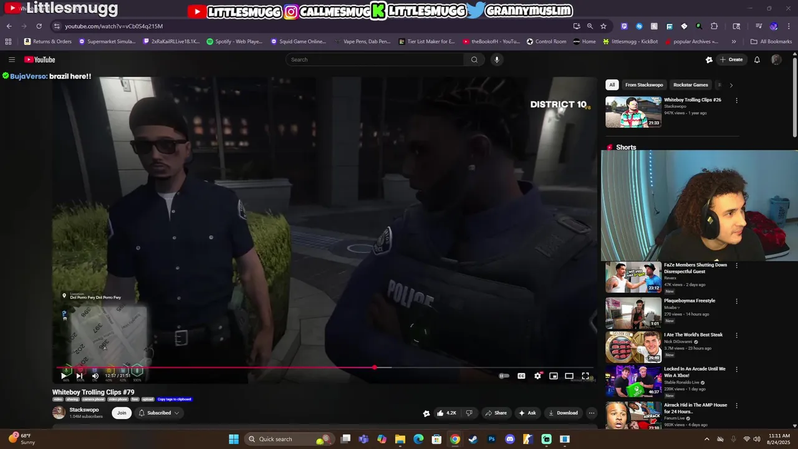798x449 pixels.
Task: Open options for Plaqueboymax Freestyle
Action: (x=736, y=301)
